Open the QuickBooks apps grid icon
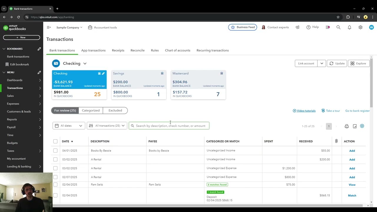377x212 pixels. [328, 27]
